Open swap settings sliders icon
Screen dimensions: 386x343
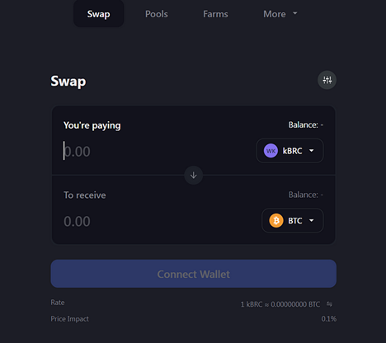327,80
